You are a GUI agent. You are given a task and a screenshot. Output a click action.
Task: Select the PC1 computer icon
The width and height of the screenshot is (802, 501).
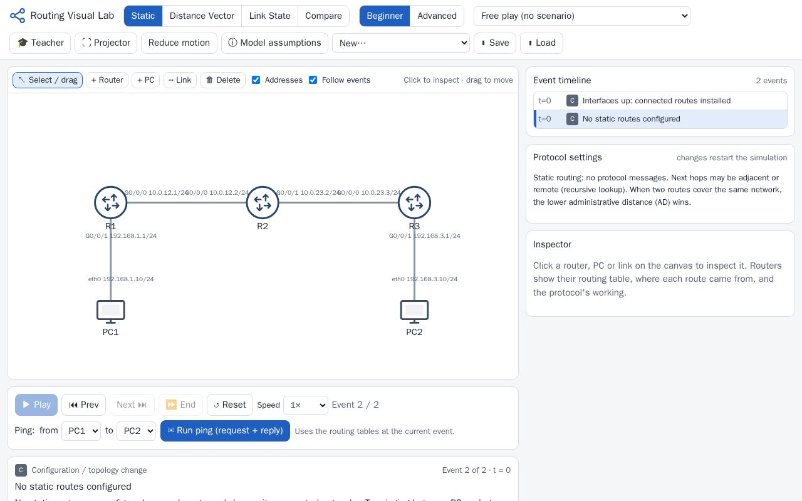pos(111,312)
